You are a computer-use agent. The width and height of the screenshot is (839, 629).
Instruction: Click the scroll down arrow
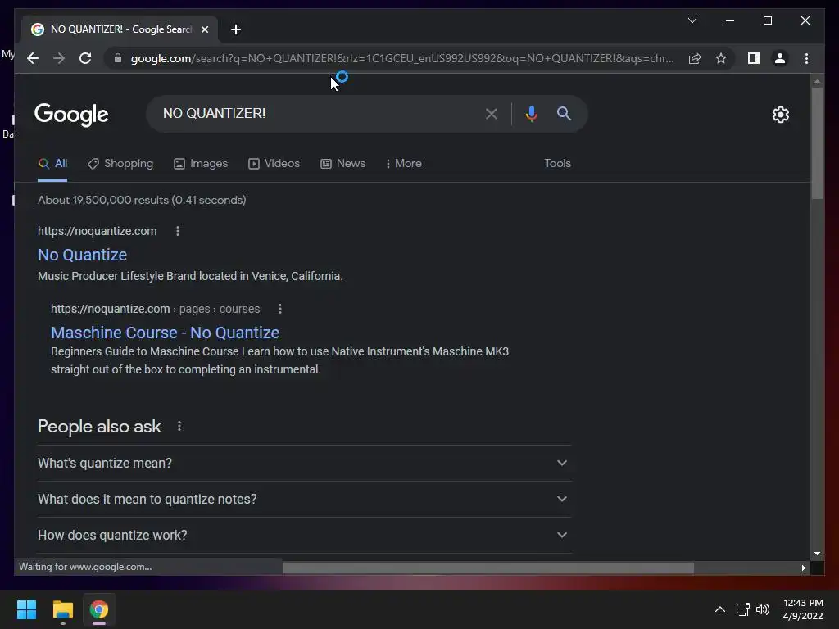(817, 554)
